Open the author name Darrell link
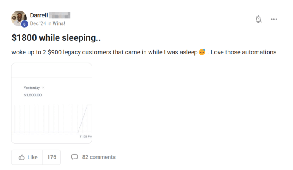The image size is (293, 170). tap(39, 15)
